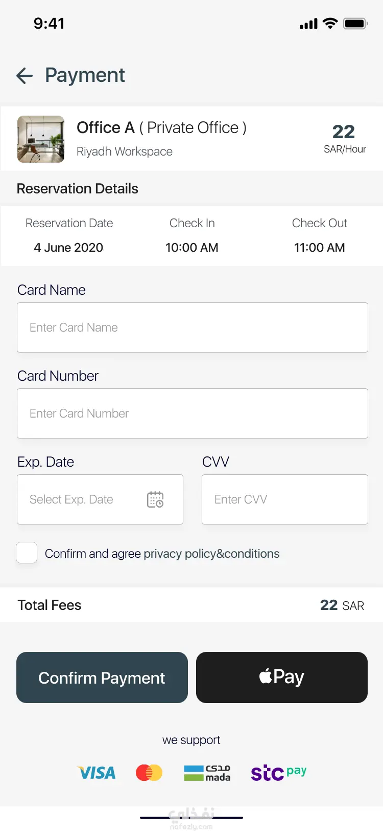Tap the mada payment logo
Screen dimensions: 383x831
click(207, 773)
